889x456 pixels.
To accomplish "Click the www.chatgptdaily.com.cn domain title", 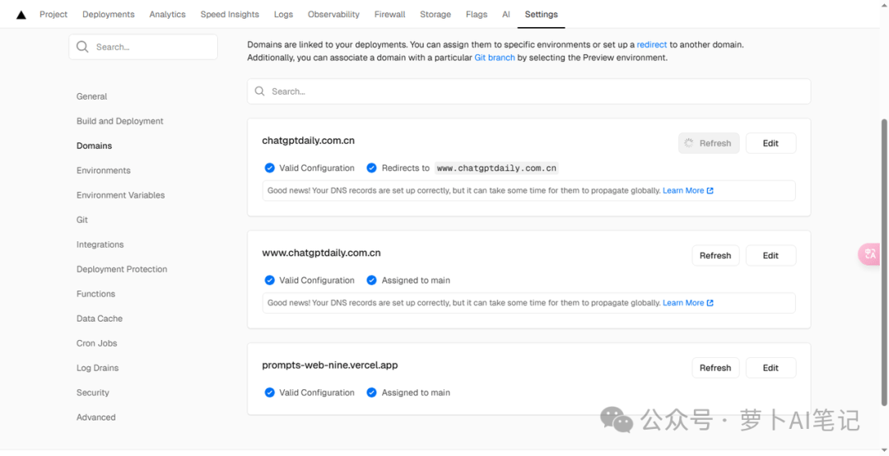I will [x=322, y=253].
